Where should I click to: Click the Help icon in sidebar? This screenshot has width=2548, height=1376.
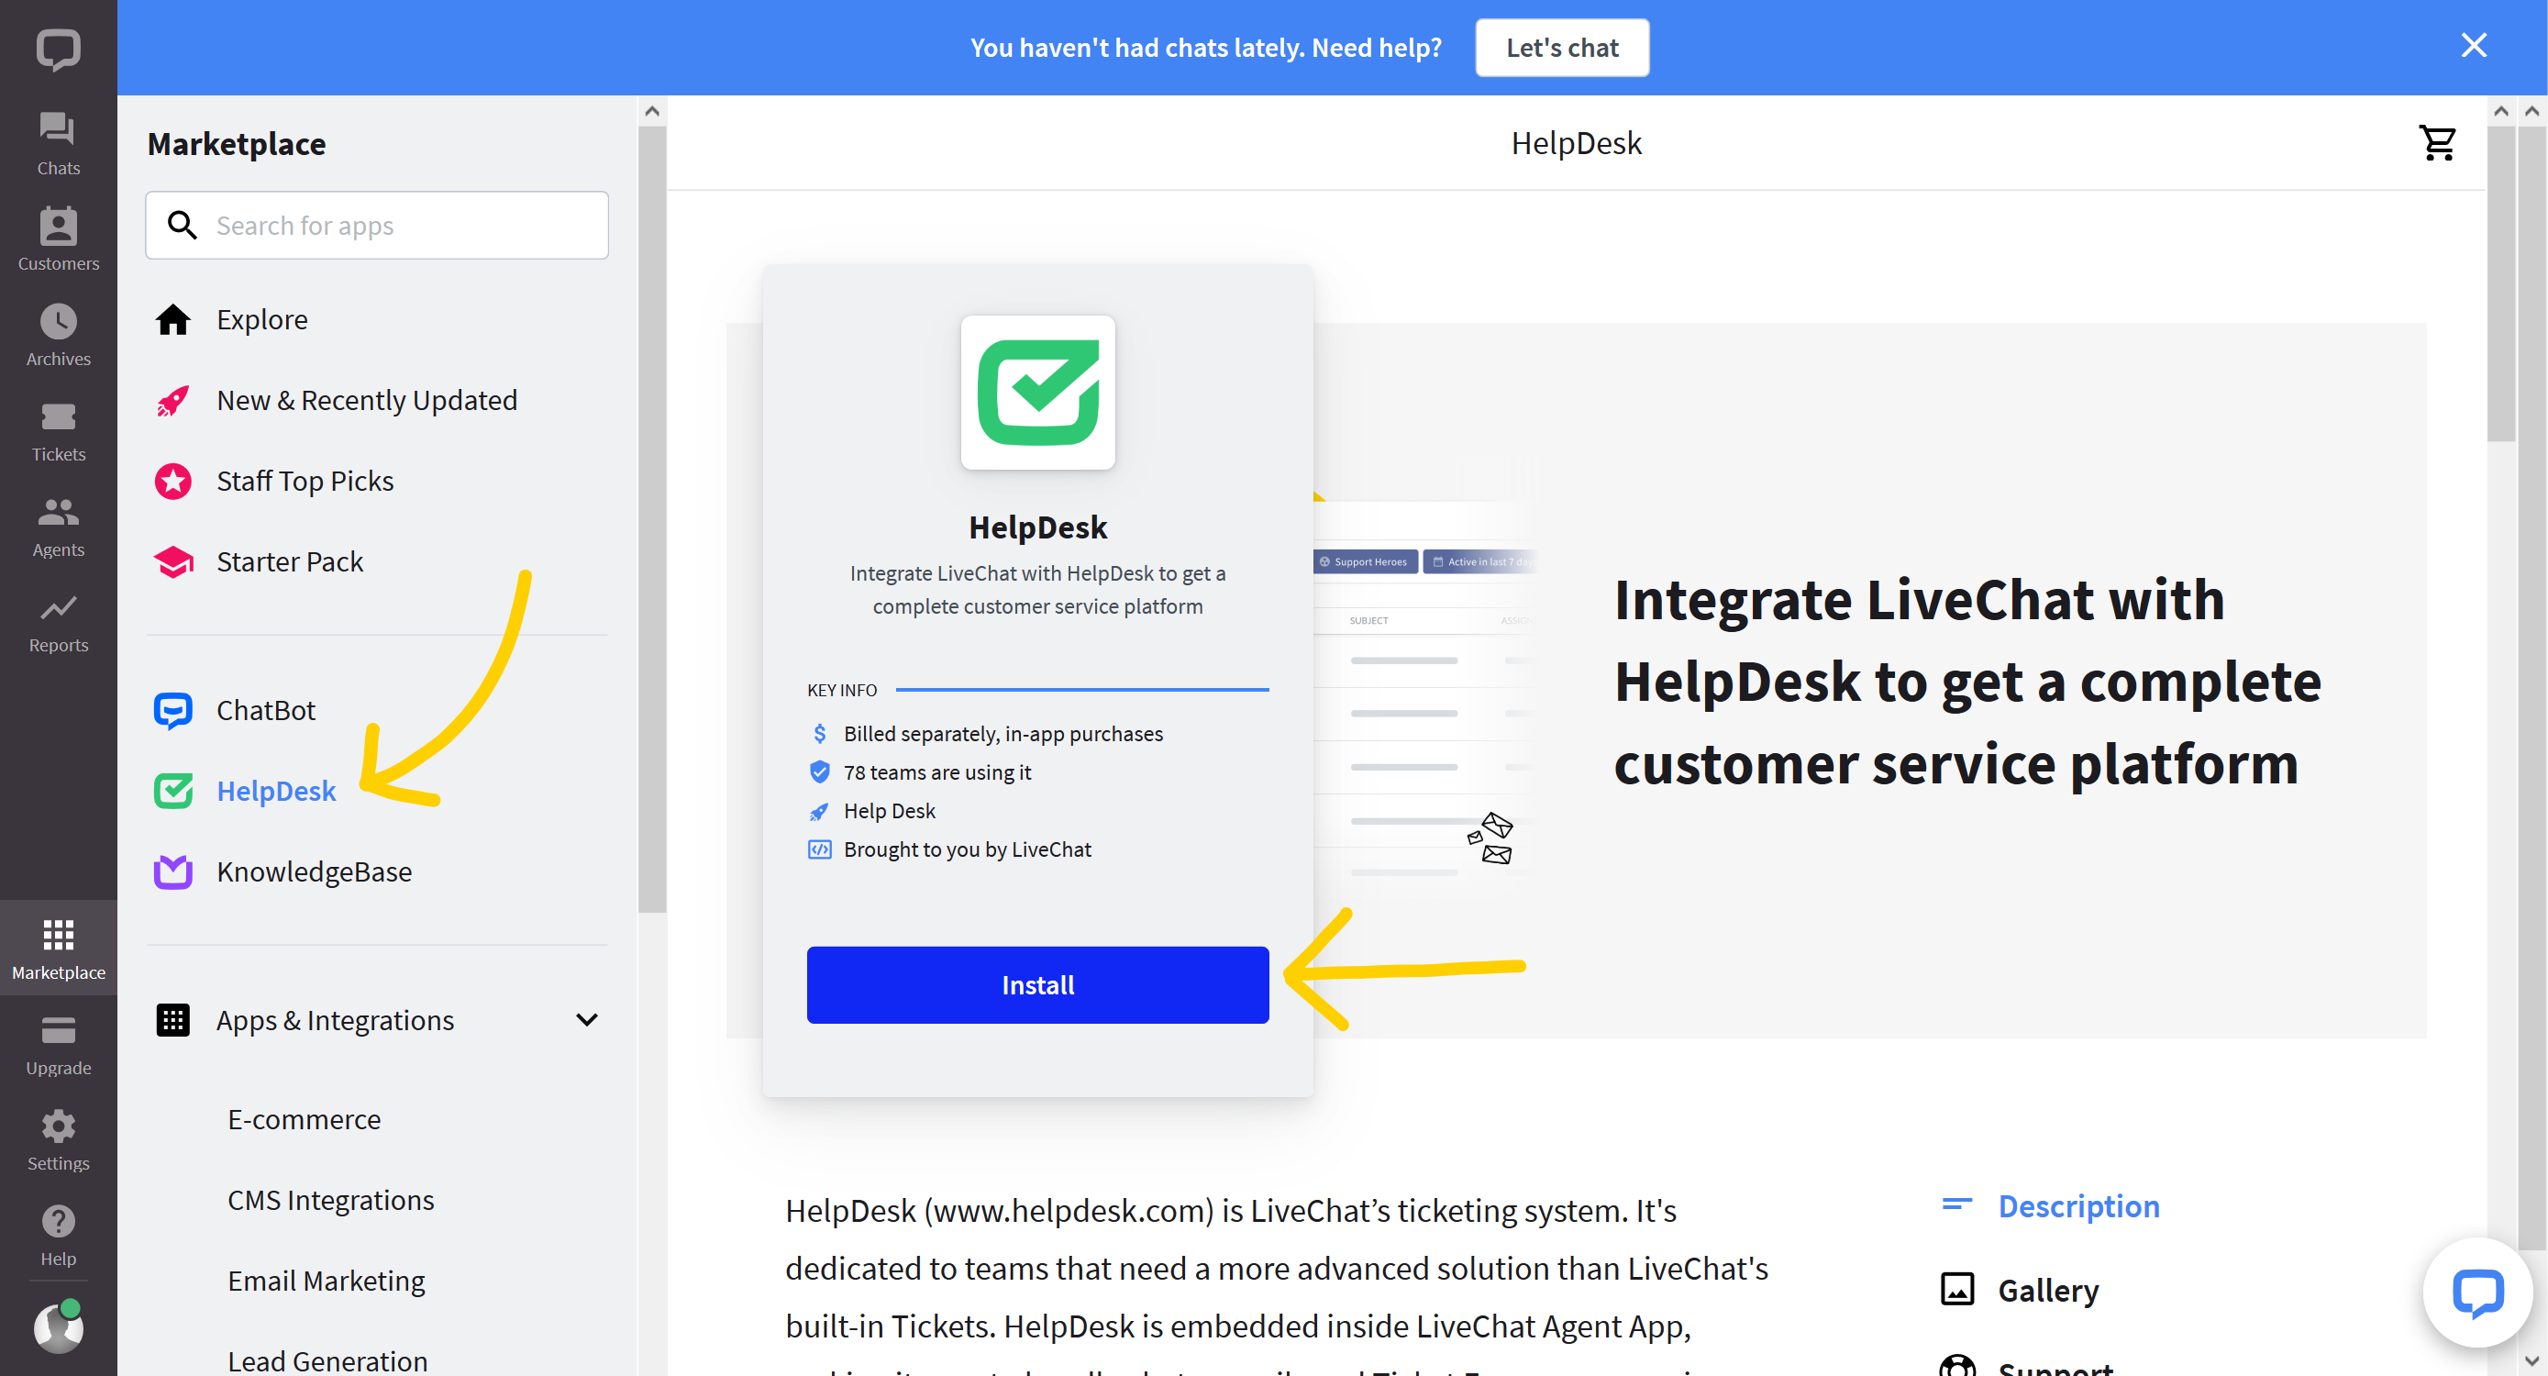[x=60, y=1222]
